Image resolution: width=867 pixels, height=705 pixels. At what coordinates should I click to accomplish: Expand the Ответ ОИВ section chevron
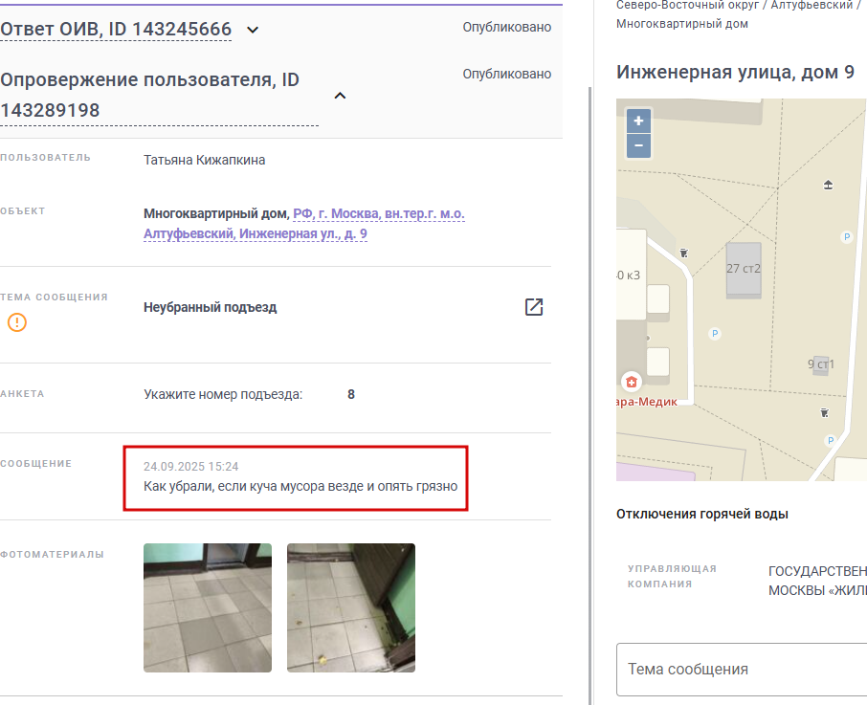point(253,30)
